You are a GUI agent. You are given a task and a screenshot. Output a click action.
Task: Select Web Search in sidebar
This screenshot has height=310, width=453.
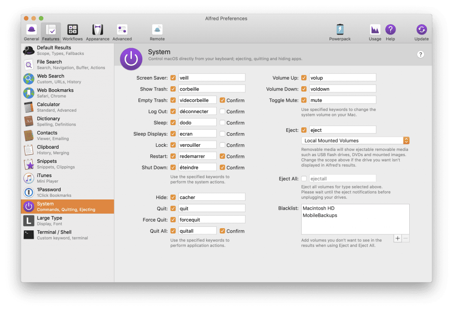coord(68,79)
